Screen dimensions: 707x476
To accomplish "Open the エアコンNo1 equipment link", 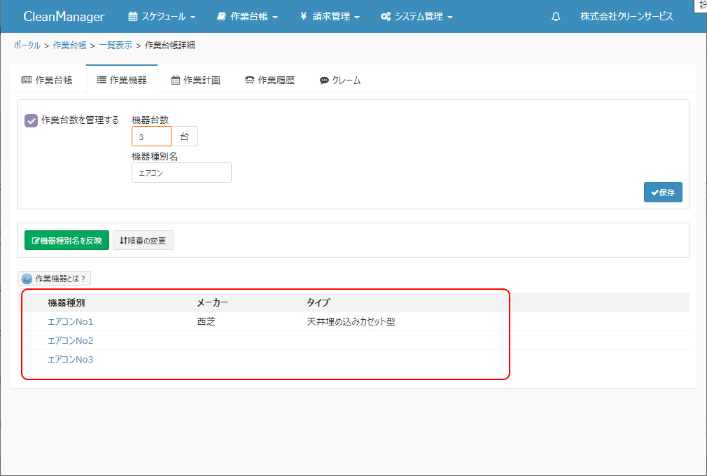I will 71,322.
